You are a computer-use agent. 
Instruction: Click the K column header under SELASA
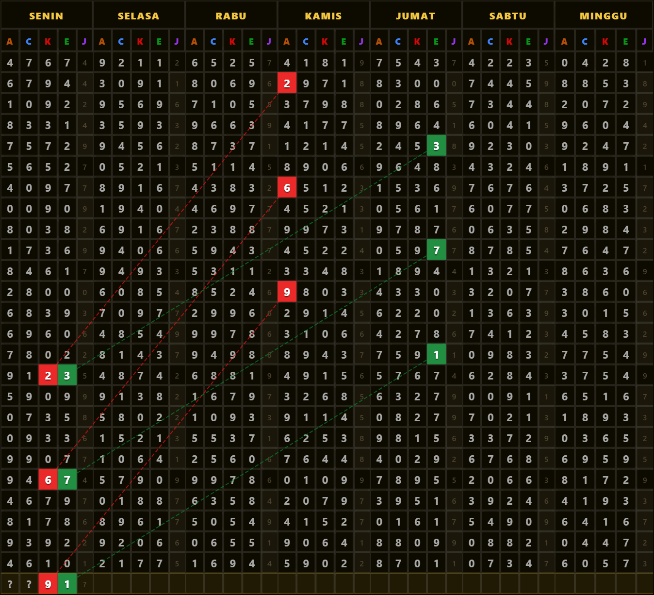coord(140,41)
